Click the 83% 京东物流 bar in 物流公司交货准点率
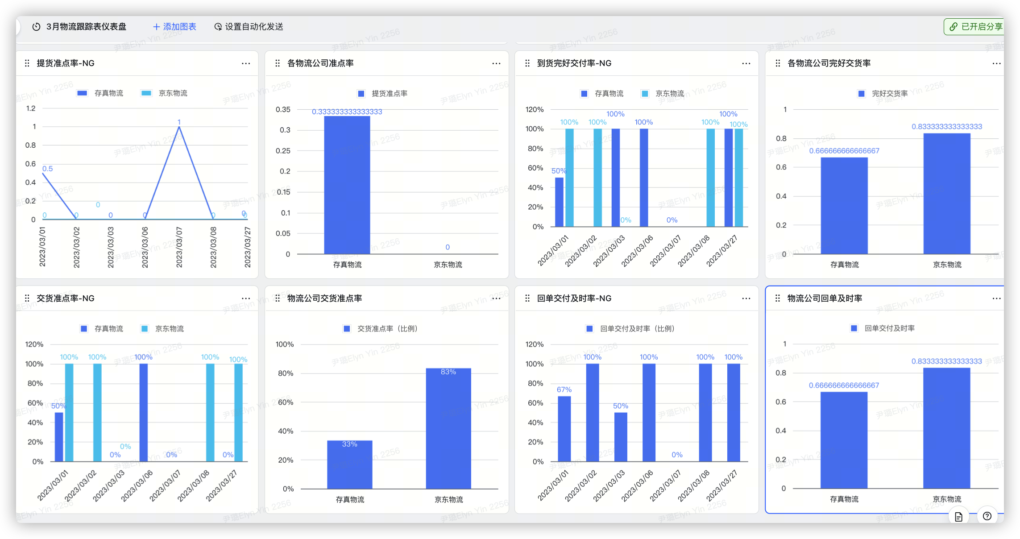 (x=448, y=428)
